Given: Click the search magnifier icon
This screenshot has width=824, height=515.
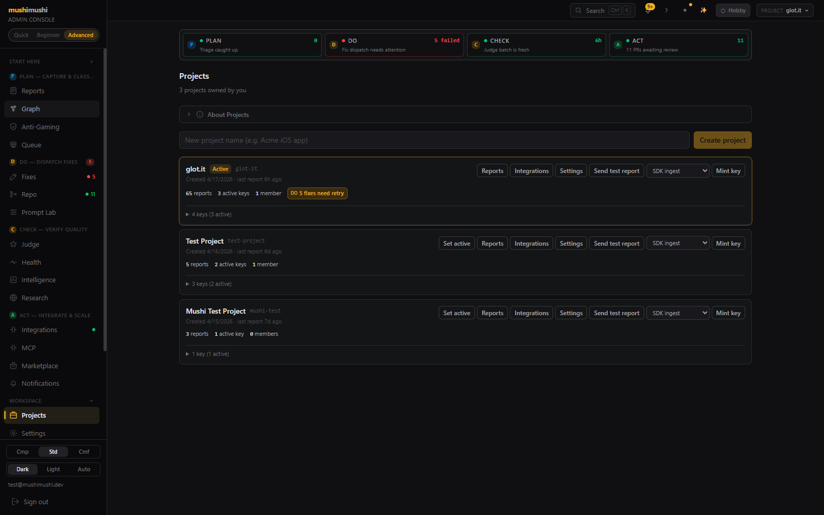Looking at the screenshot, I should (x=578, y=10).
